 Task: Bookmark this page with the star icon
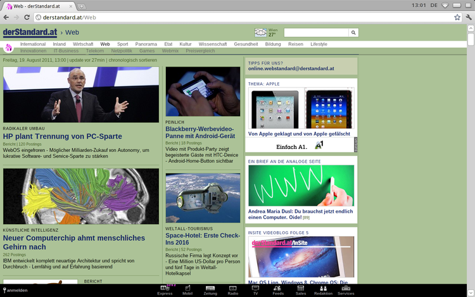(457, 17)
